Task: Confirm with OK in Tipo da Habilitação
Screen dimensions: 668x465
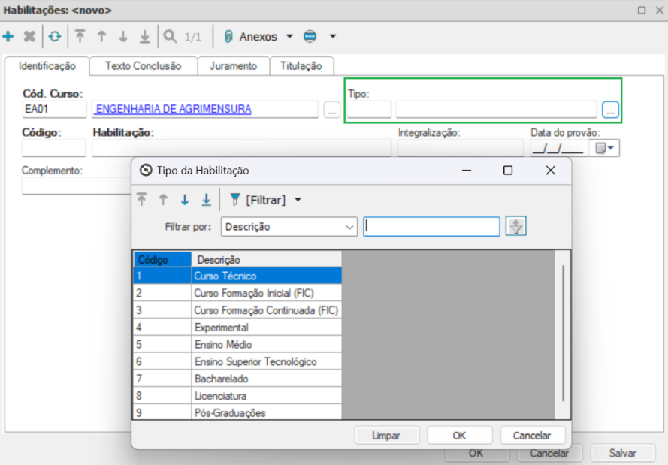Action: 460,436
